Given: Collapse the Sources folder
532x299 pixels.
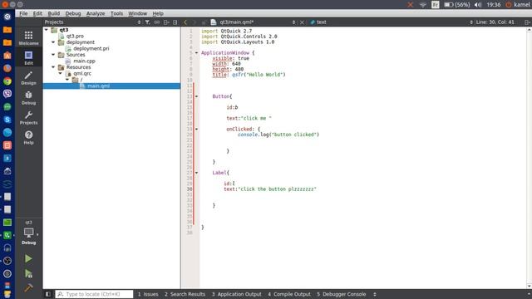Looking at the screenshot, I should [x=53, y=55].
